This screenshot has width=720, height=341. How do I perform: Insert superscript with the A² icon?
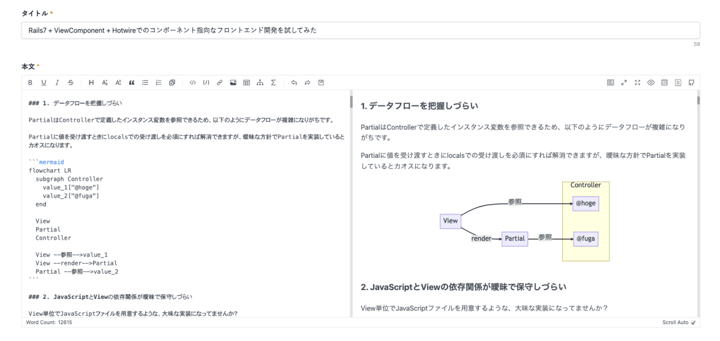click(x=118, y=82)
